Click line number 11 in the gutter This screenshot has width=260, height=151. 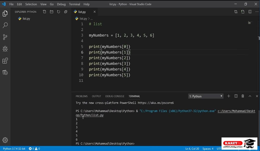coord(81,80)
